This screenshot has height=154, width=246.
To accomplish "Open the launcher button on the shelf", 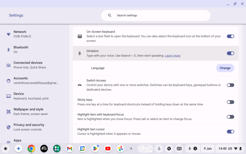I will point(5,149).
